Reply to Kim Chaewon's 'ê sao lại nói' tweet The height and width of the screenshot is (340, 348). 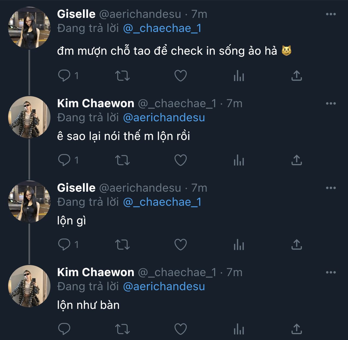pyautogui.click(x=64, y=160)
